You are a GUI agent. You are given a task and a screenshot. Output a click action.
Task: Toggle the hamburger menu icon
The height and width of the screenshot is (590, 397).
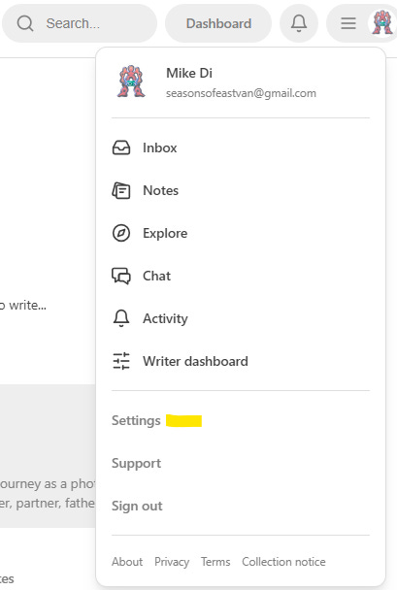click(348, 23)
